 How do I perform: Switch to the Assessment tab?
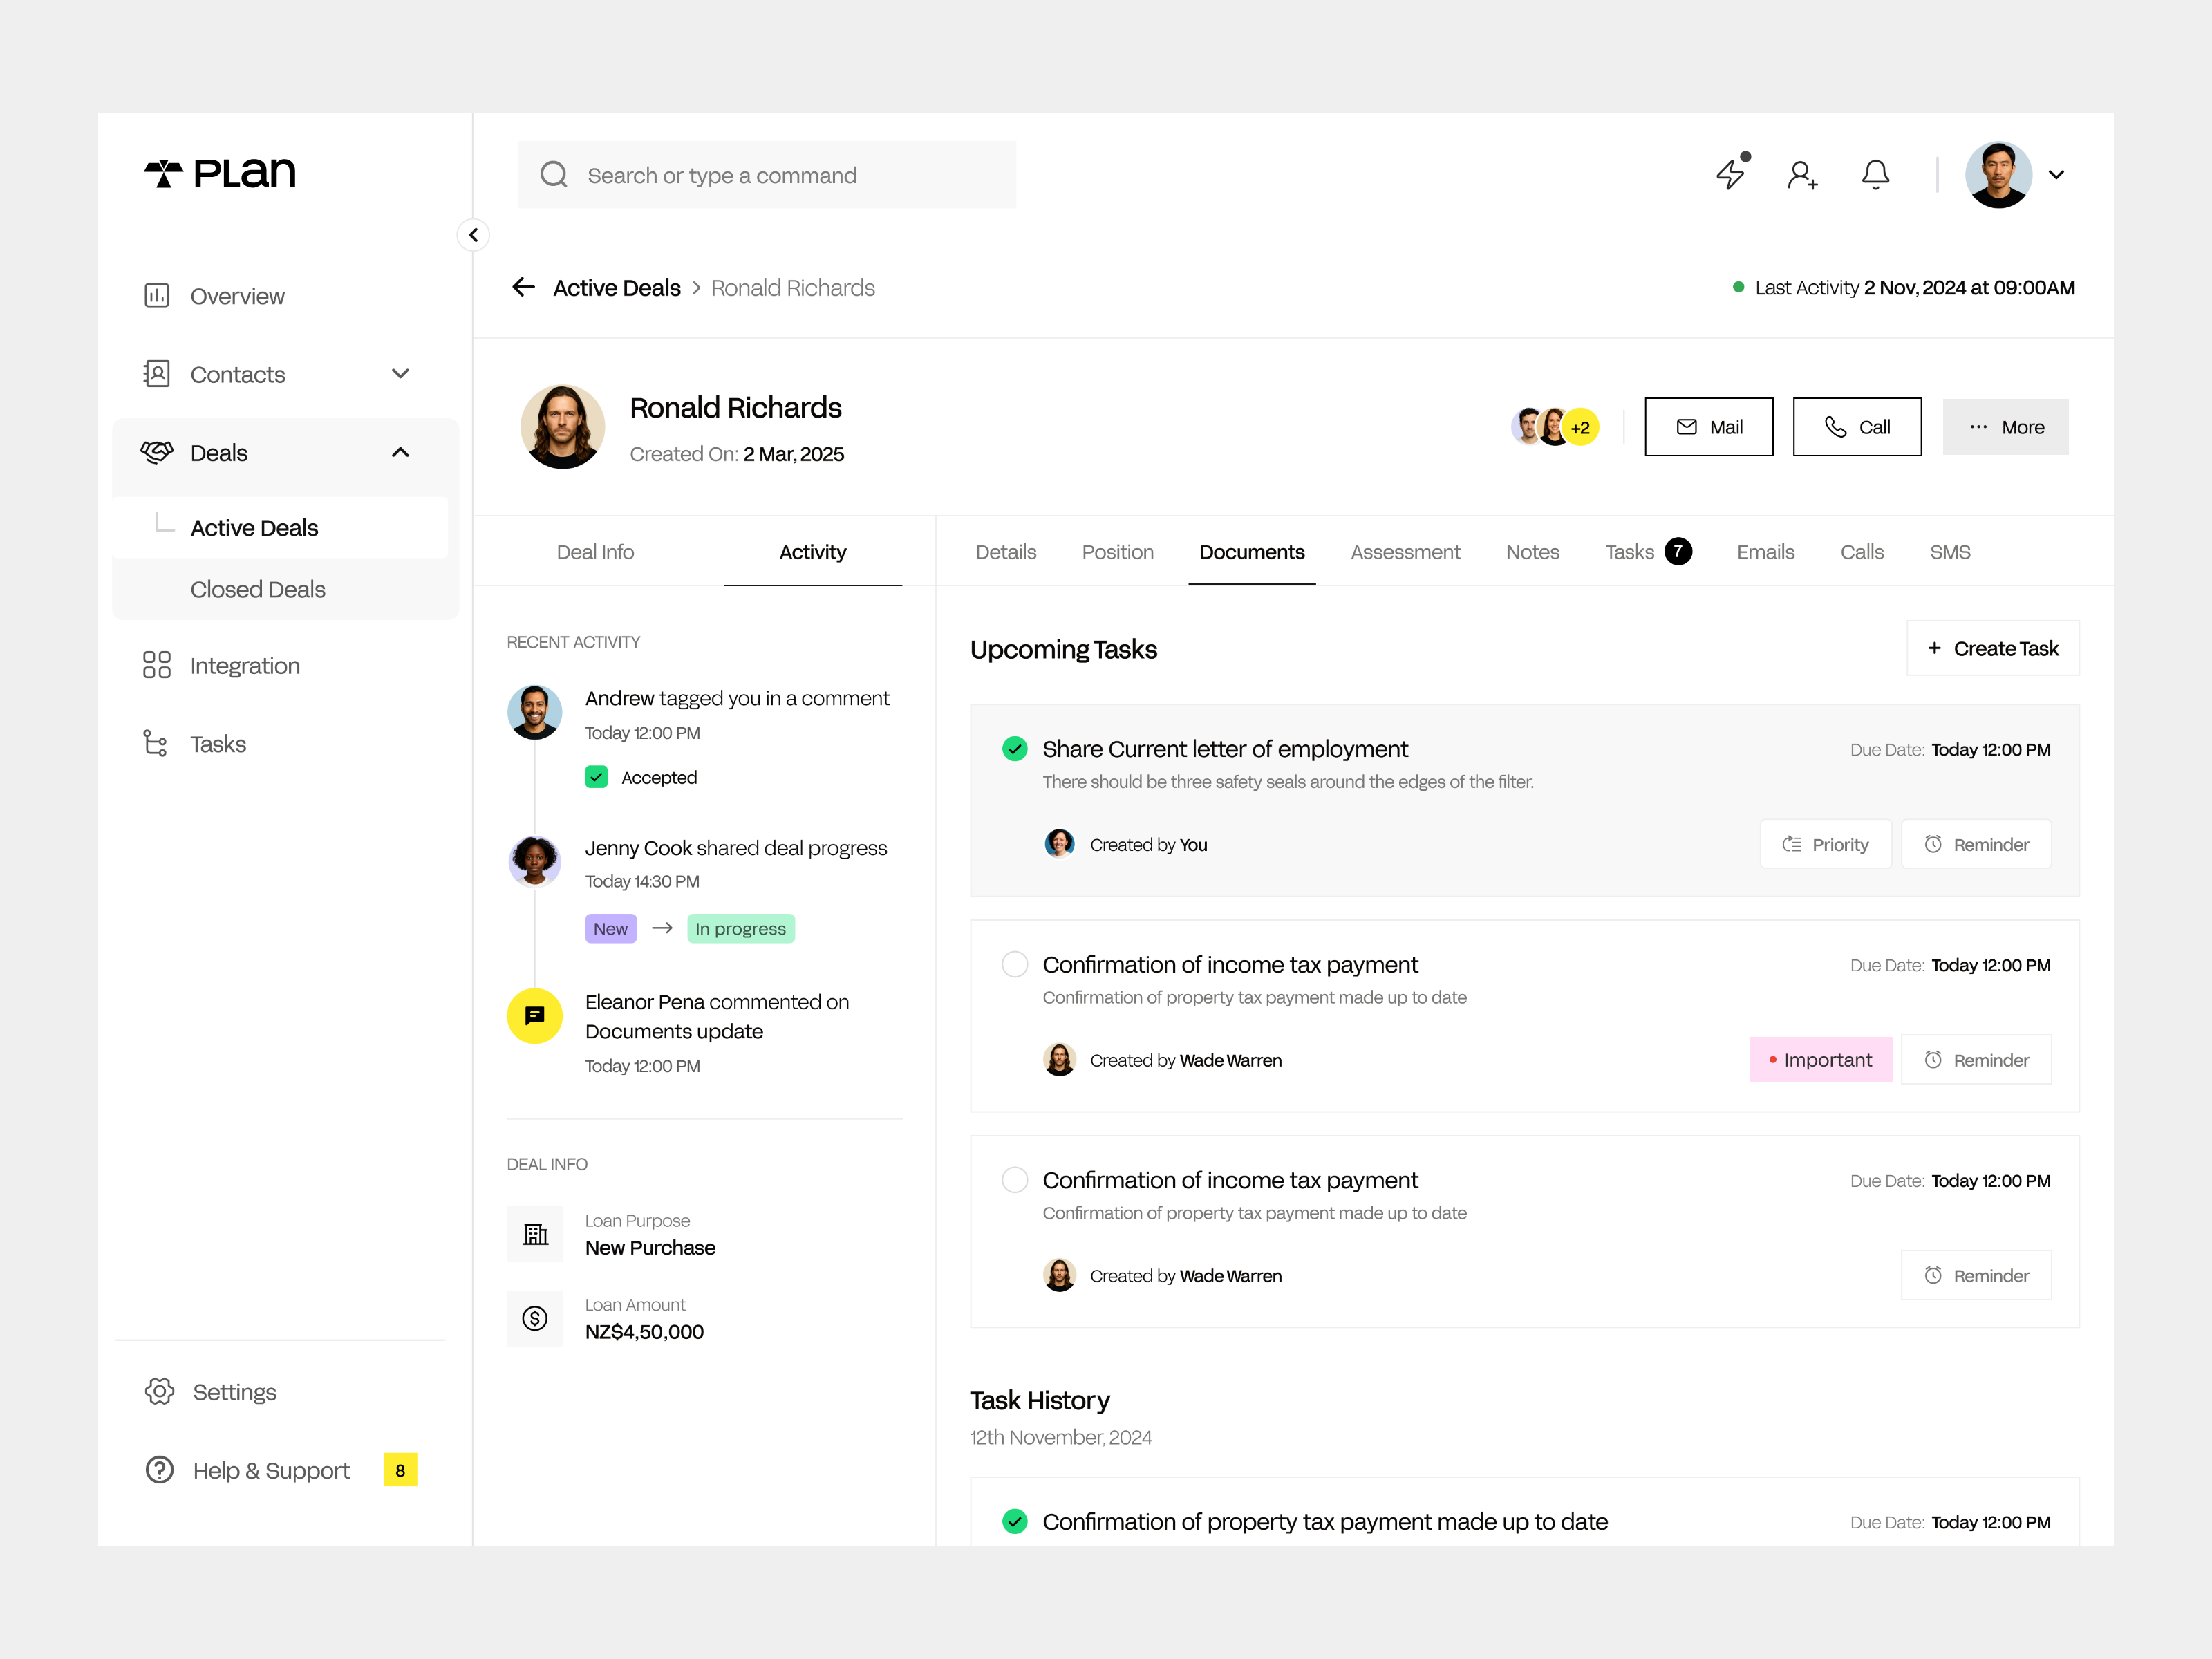[1405, 551]
